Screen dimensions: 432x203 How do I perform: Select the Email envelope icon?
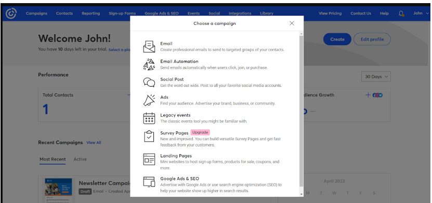149,47
